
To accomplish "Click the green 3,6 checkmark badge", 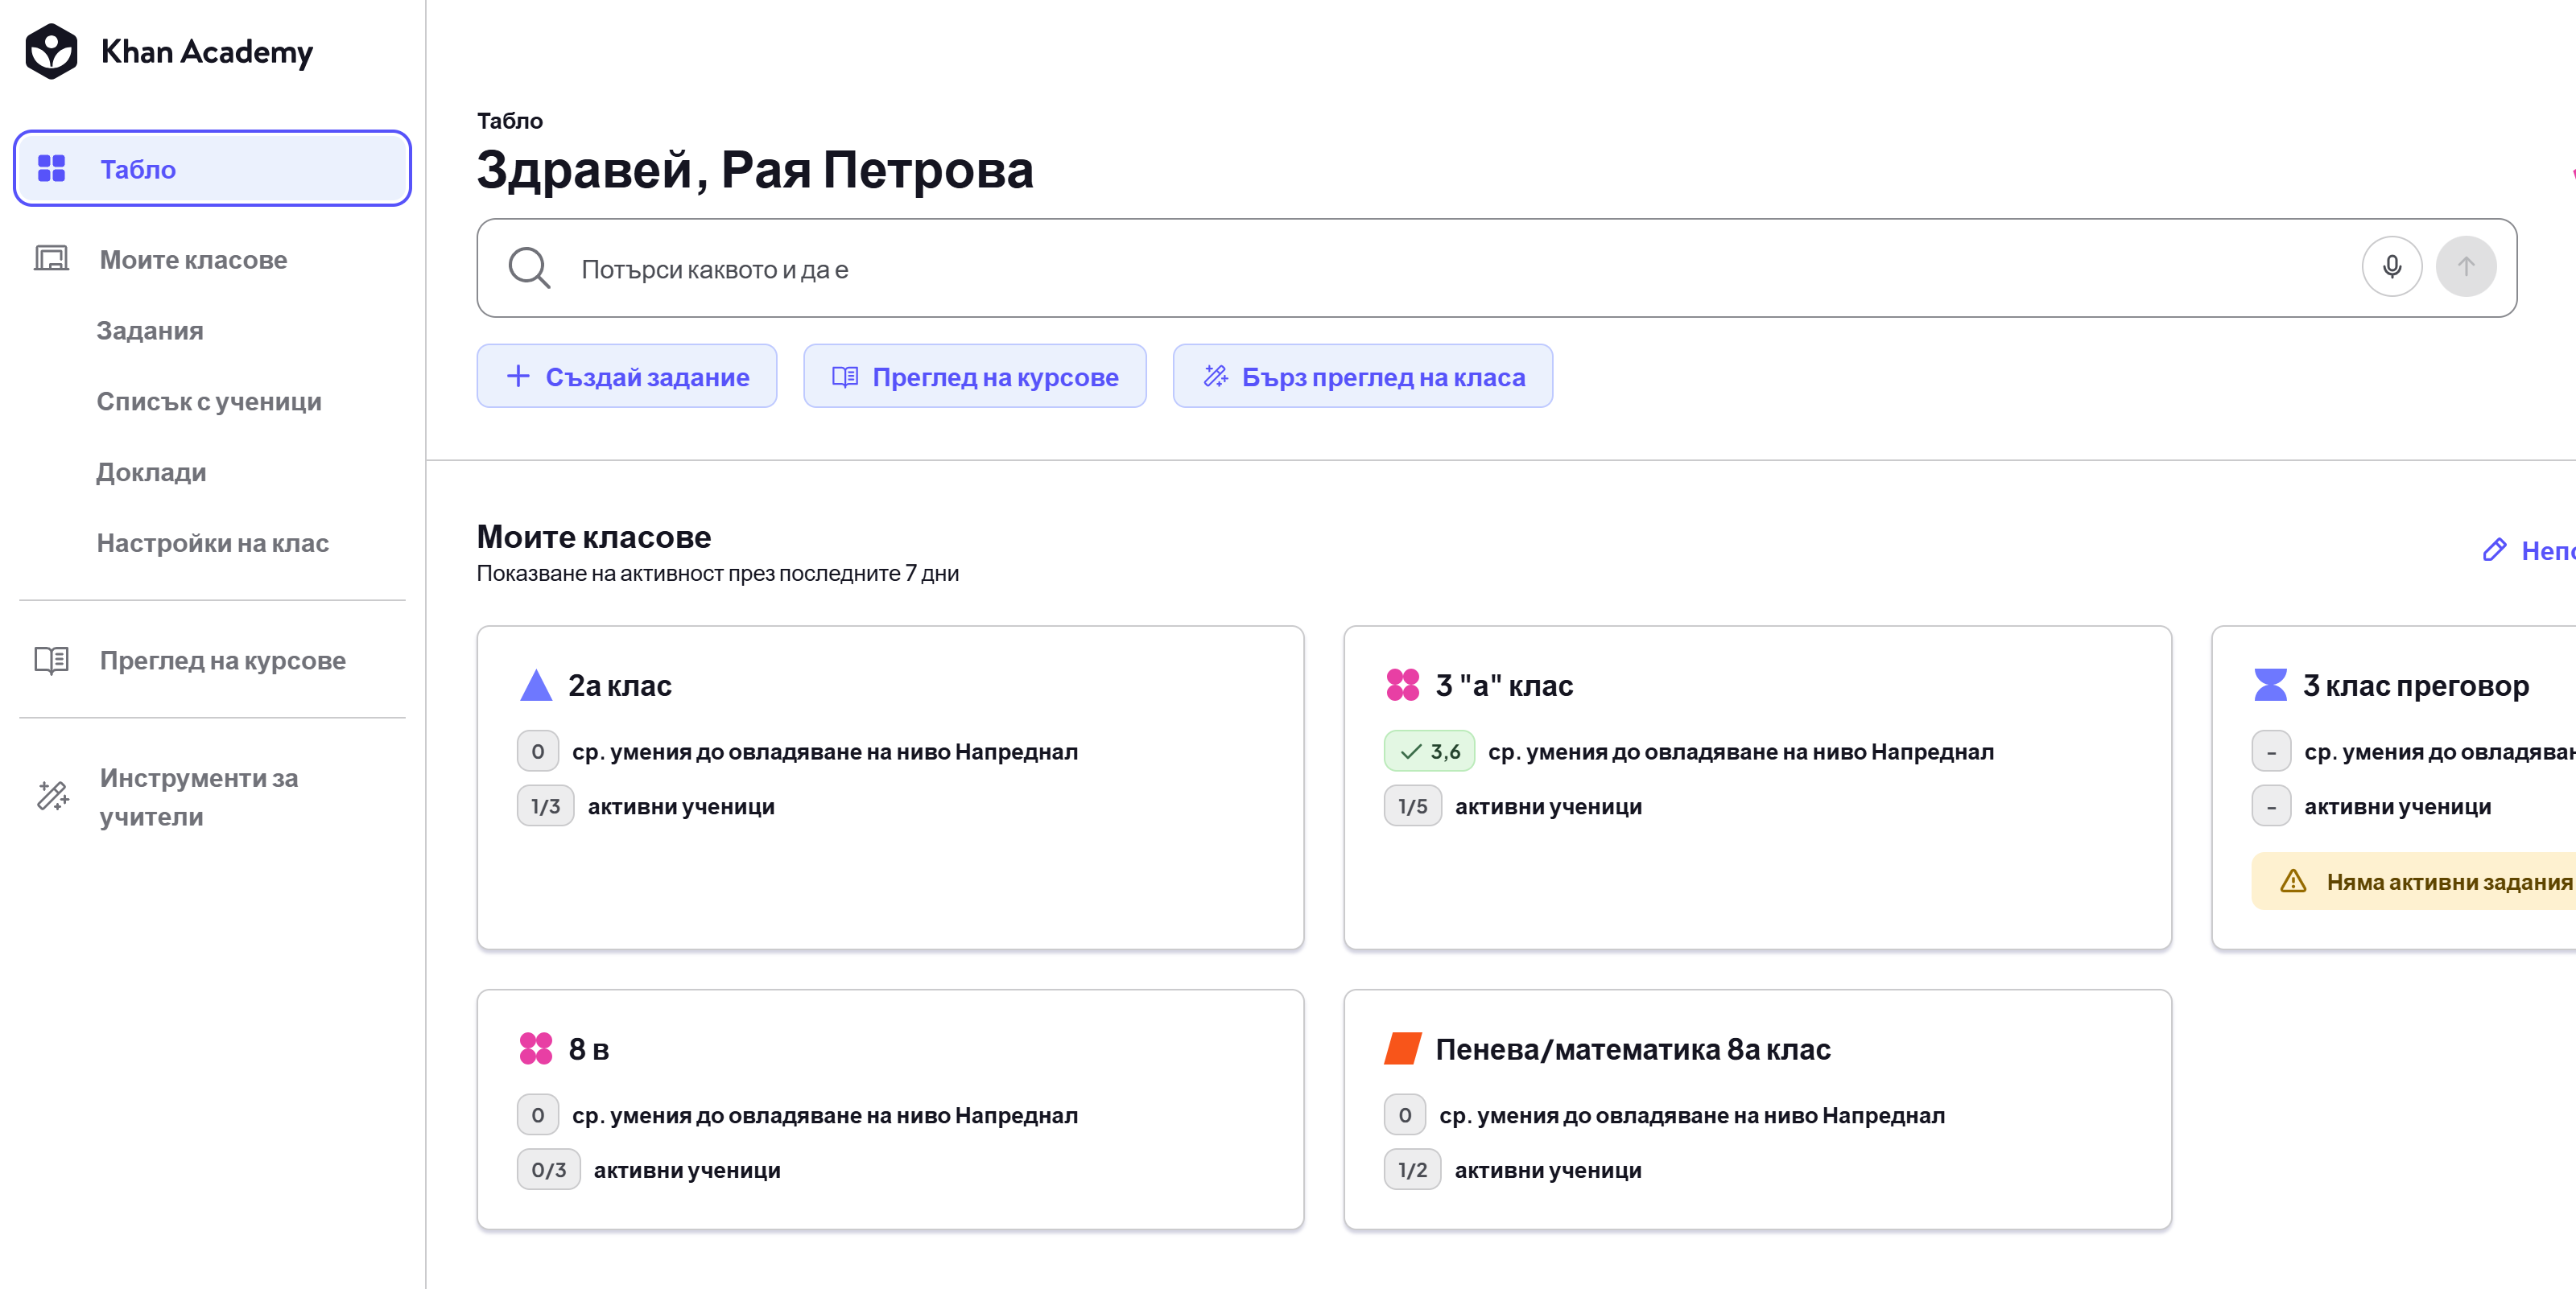I will 1428,752.
